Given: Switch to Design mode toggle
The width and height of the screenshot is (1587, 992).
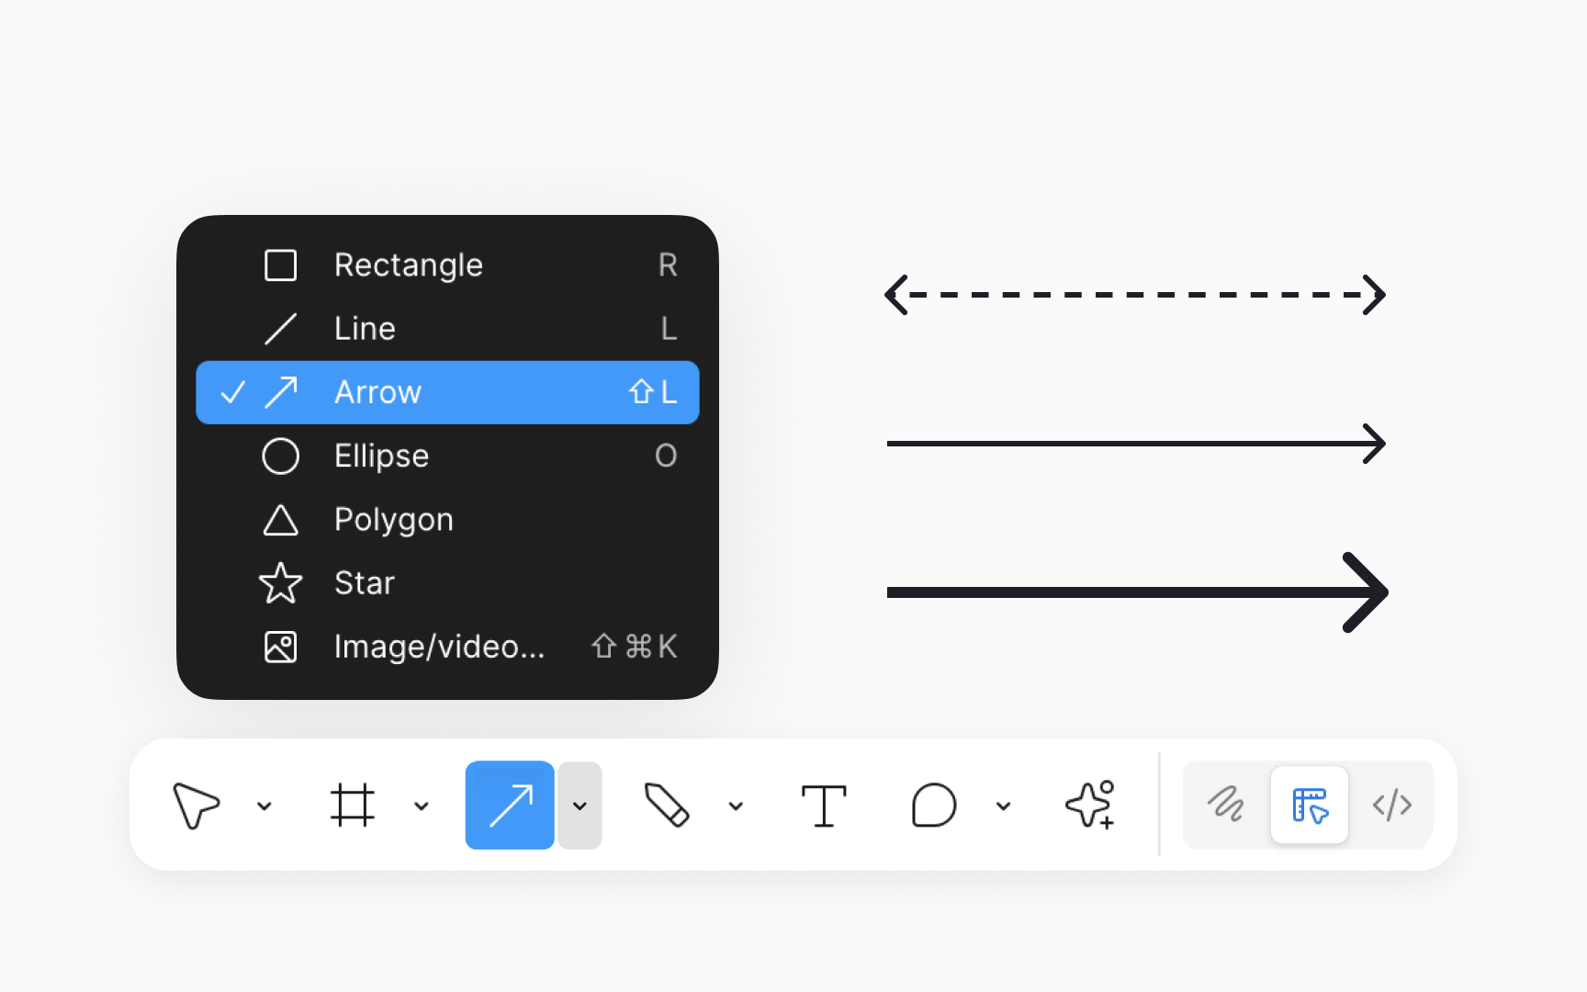Looking at the screenshot, I should click(x=1310, y=805).
